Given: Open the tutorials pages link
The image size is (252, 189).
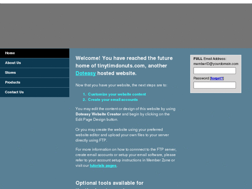Looking at the screenshot, I should (x=103, y=165).
